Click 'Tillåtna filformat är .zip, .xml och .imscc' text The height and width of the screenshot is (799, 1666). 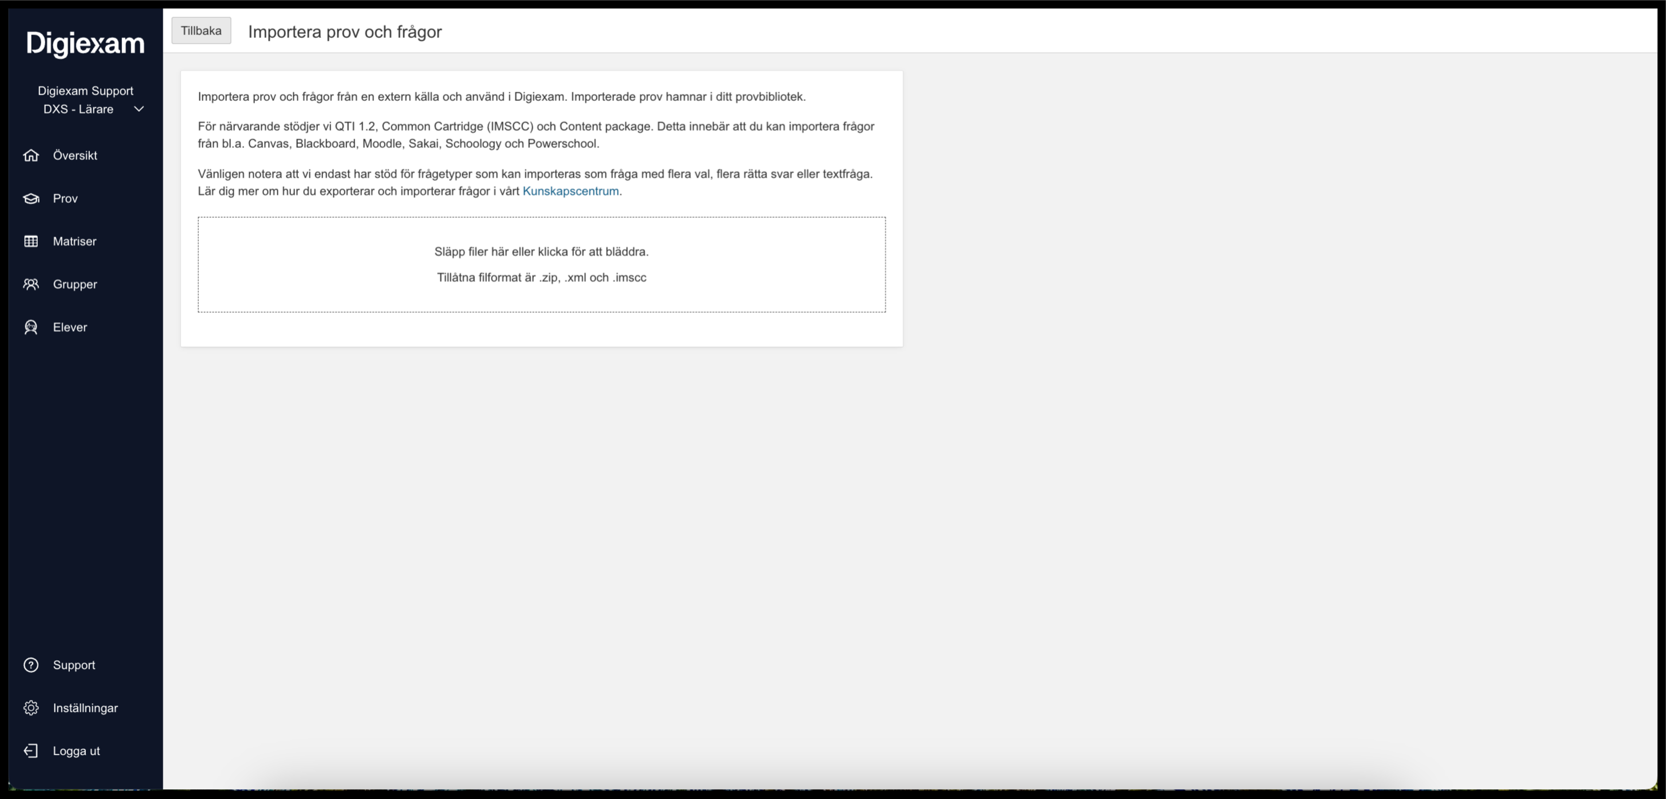(x=541, y=277)
